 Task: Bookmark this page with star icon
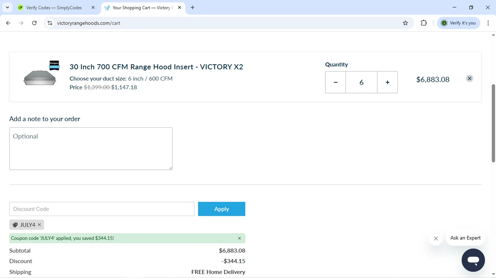(x=405, y=23)
